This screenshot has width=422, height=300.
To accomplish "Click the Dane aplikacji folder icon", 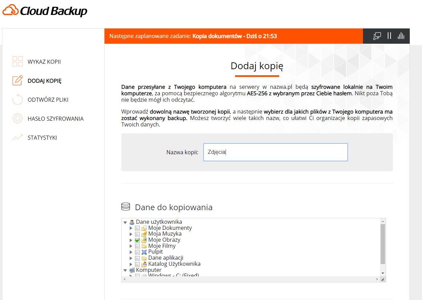I will (x=144, y=258).
